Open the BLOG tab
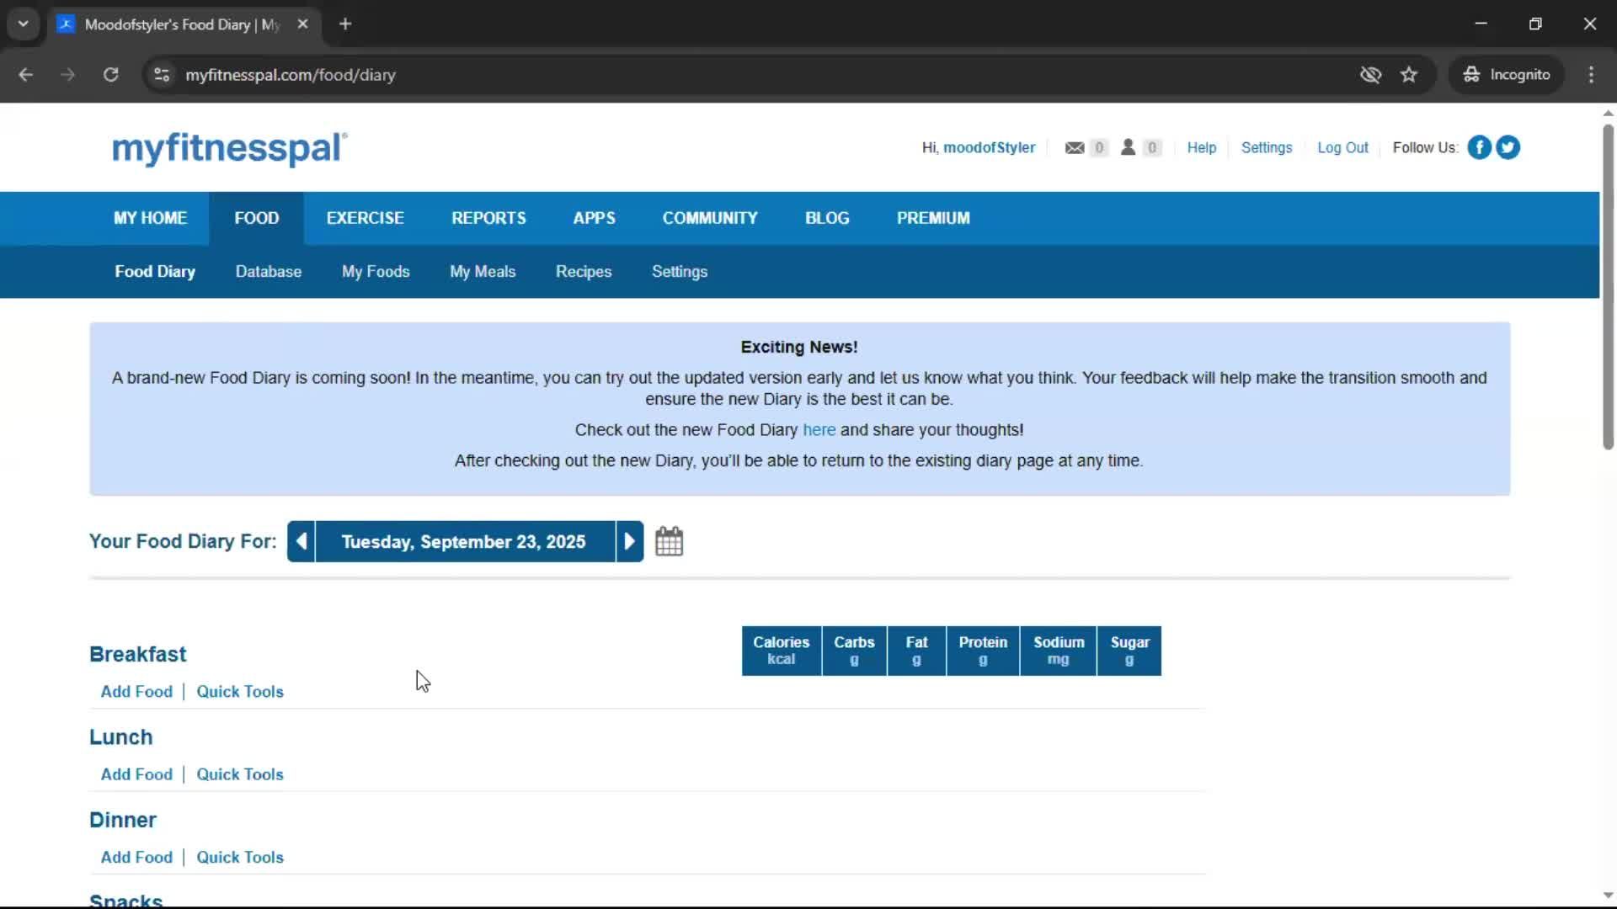 (827, 218)
